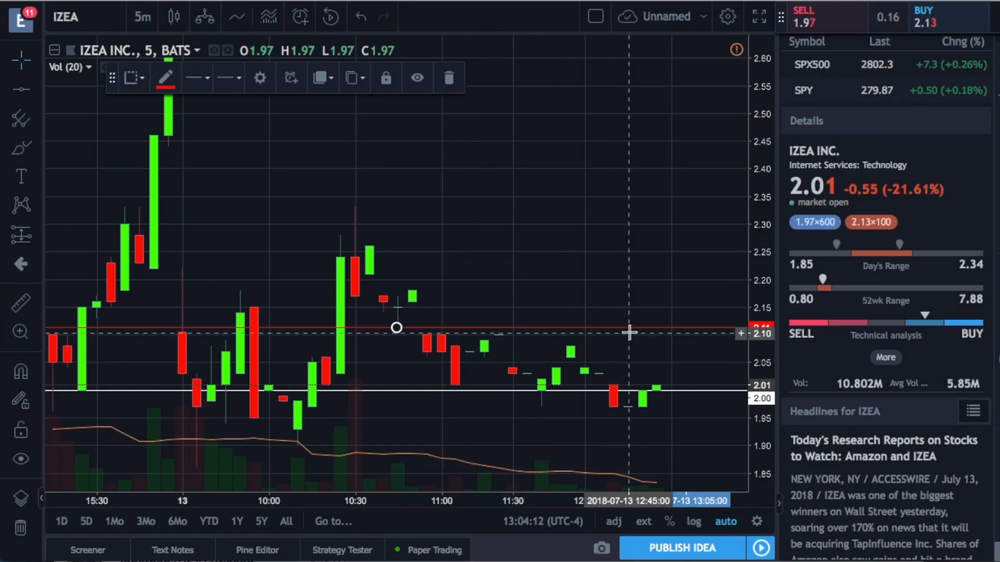Enable log scale on the price axis
This screenshot has height=562, width=1000.
tap(693, 521)
